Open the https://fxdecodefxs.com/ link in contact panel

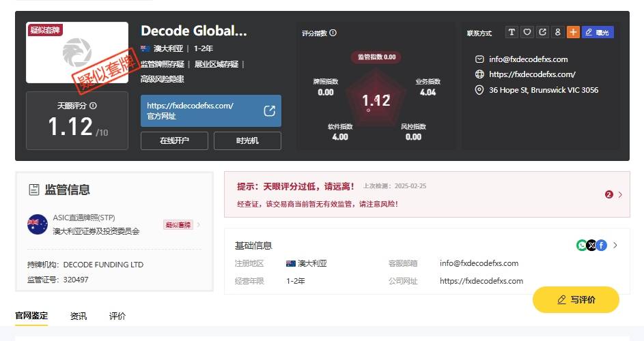click(x=532, y=74)
